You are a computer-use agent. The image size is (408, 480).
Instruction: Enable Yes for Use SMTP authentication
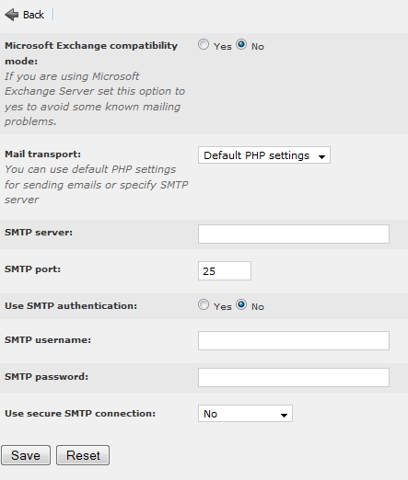pyautogui.click(x=204, y=305)
